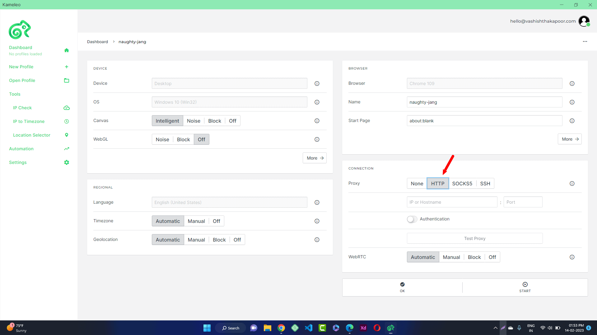Open Adobe Xd from the taskbar
The width and height of the screenshot is (597, 335).
(x=363, y=328)
